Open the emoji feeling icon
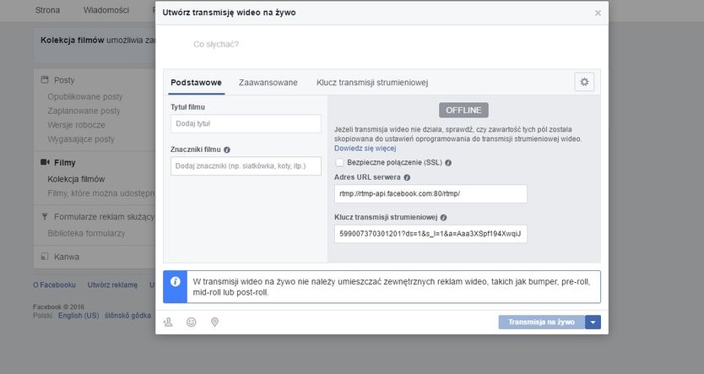The height and width of the screenshot is (374, 704). coord(192,322)
